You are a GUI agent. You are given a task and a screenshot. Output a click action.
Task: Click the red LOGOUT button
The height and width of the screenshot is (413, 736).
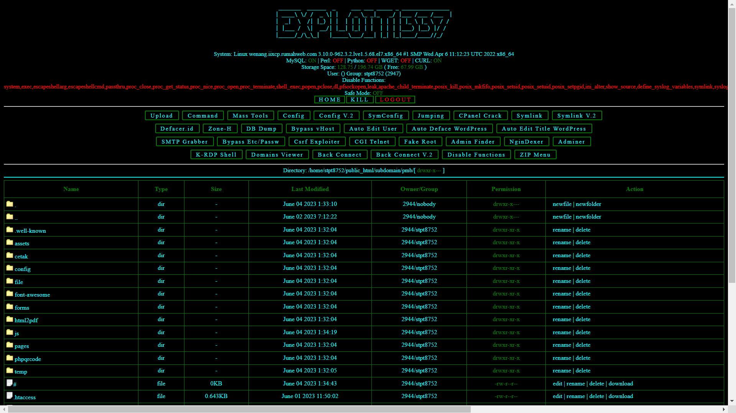pyautogui.click(x=395, y=100)
